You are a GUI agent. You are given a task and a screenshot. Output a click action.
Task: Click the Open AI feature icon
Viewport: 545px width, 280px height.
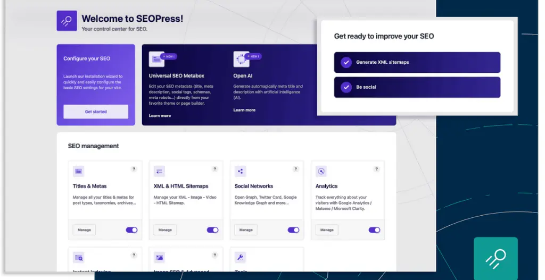tap(241, 59)
